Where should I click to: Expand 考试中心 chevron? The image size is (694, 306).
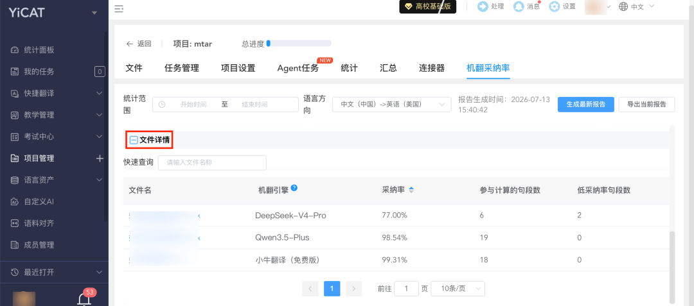coord(99,137)
